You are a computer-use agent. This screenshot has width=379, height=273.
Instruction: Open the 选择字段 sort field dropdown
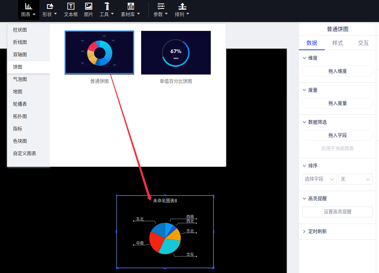point(319,179)
